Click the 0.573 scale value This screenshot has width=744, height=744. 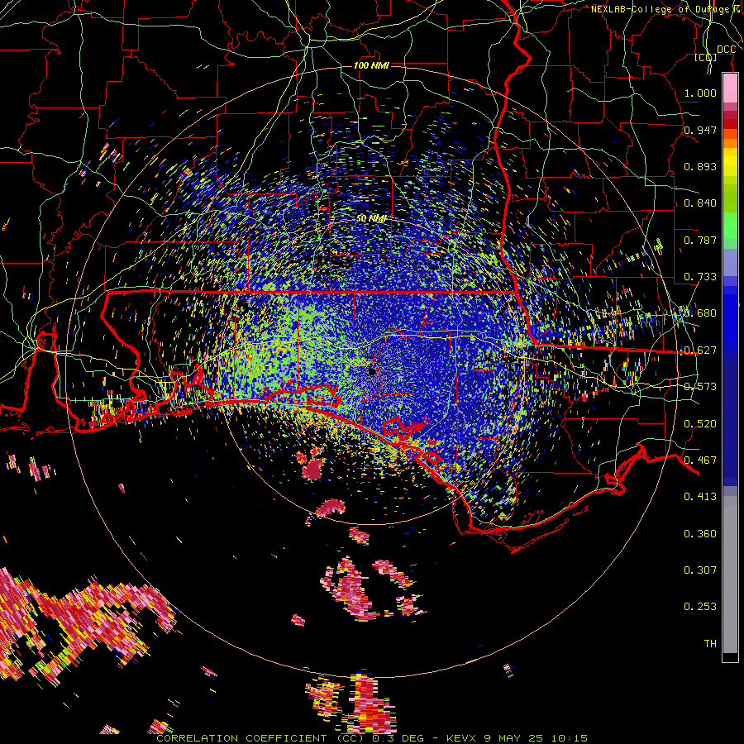(700, 387)
